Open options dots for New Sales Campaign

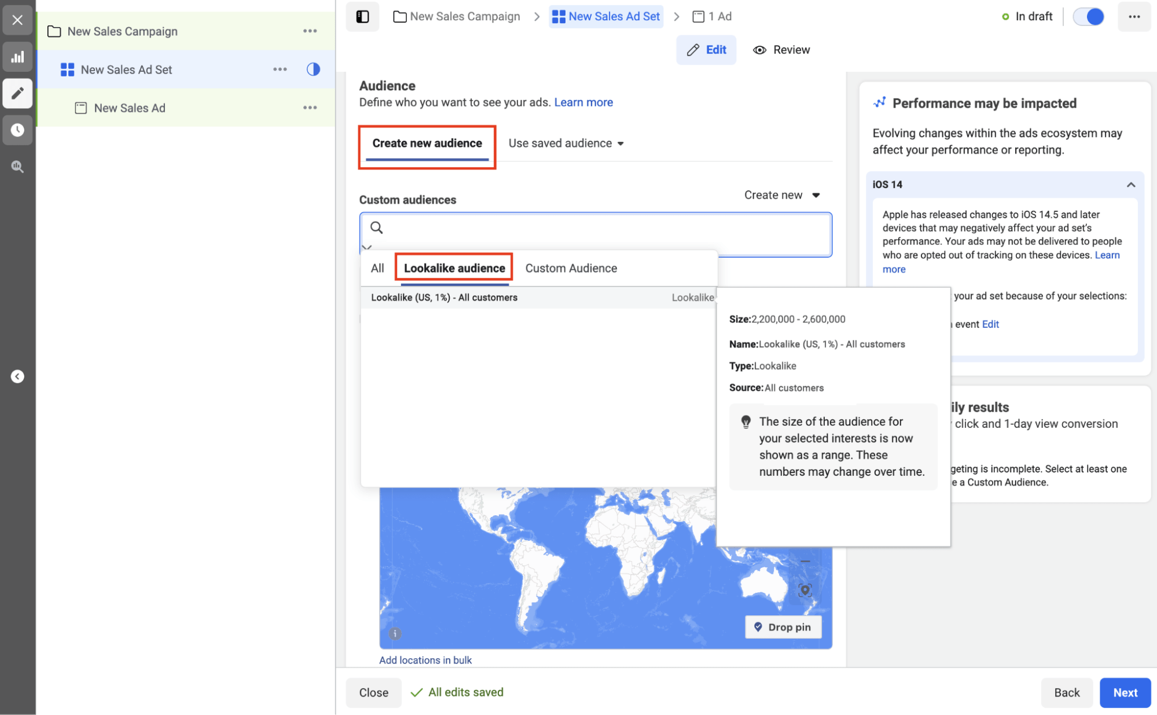[x=310, y=31]
